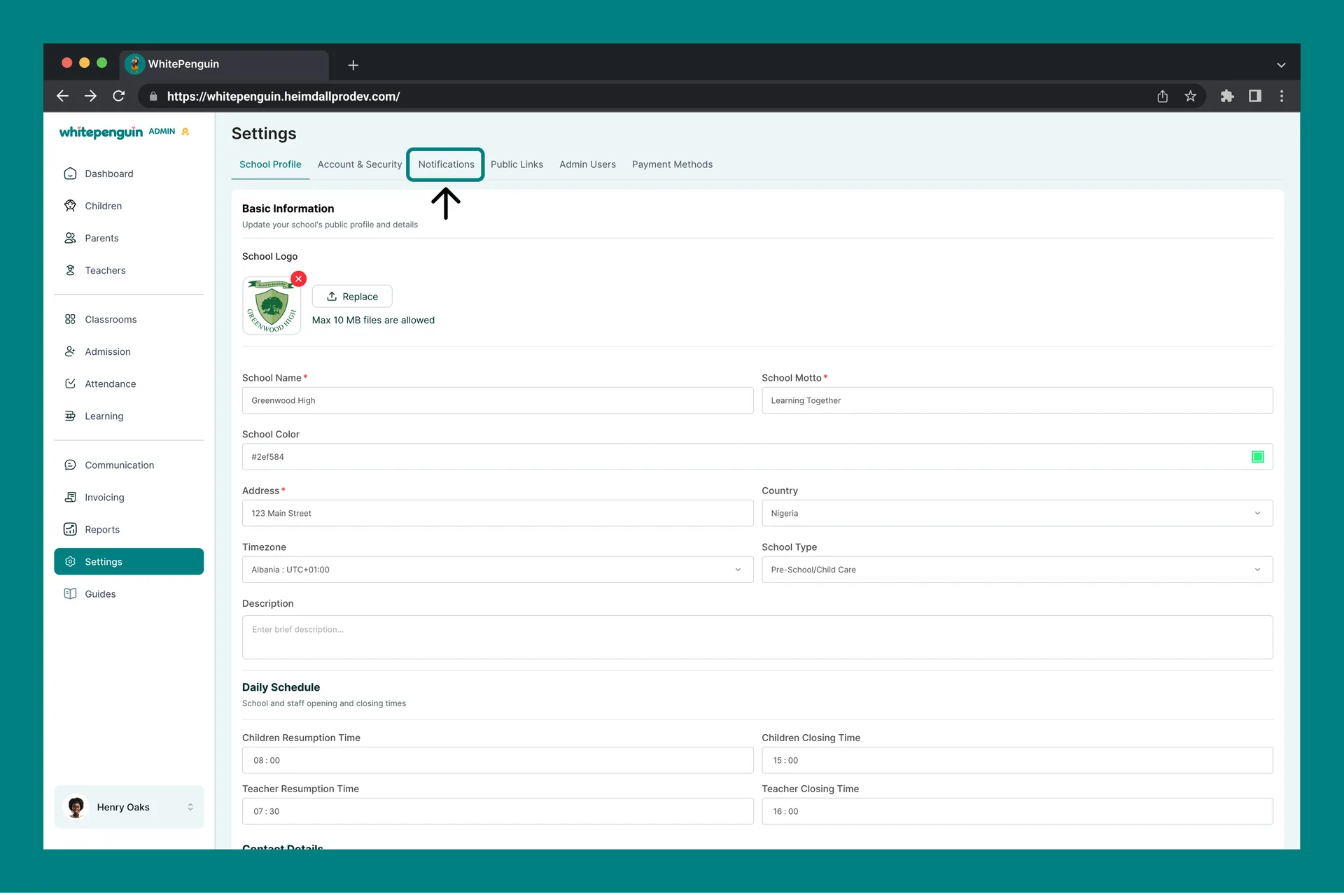Select the Settings gear icon in sidebar
Viewport: 1344px width, 893px height.
pos(70,561)
